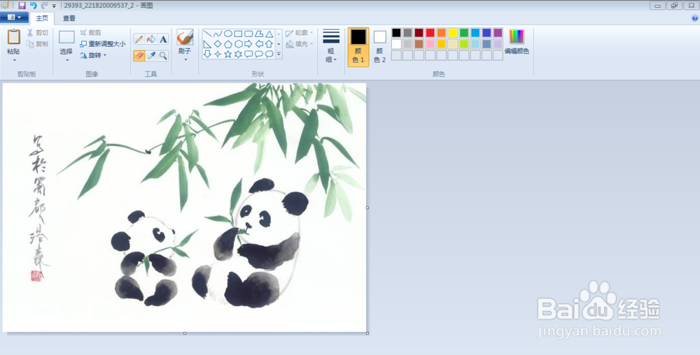This screenshot has width=700, height=355.
Task: Choose the straight line shape
Action: coord(207,34)
